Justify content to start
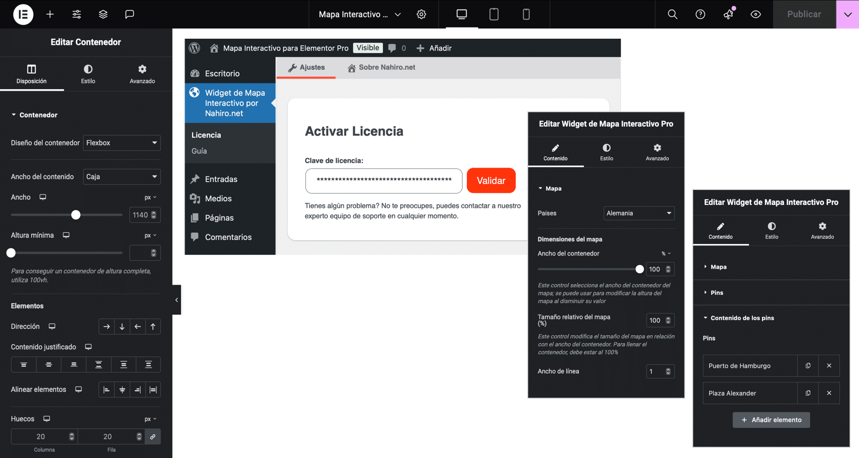This screenshot has height=458, width=859. (23, 364)
